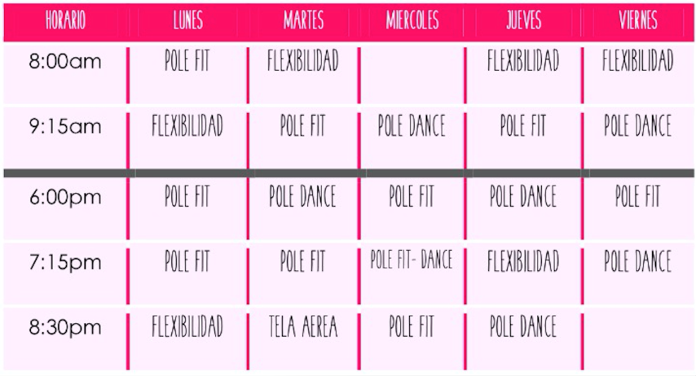Click Monday 8:00am Pole Fit class
Viewport: 696px width, 376px height.
tap(187, 60)
